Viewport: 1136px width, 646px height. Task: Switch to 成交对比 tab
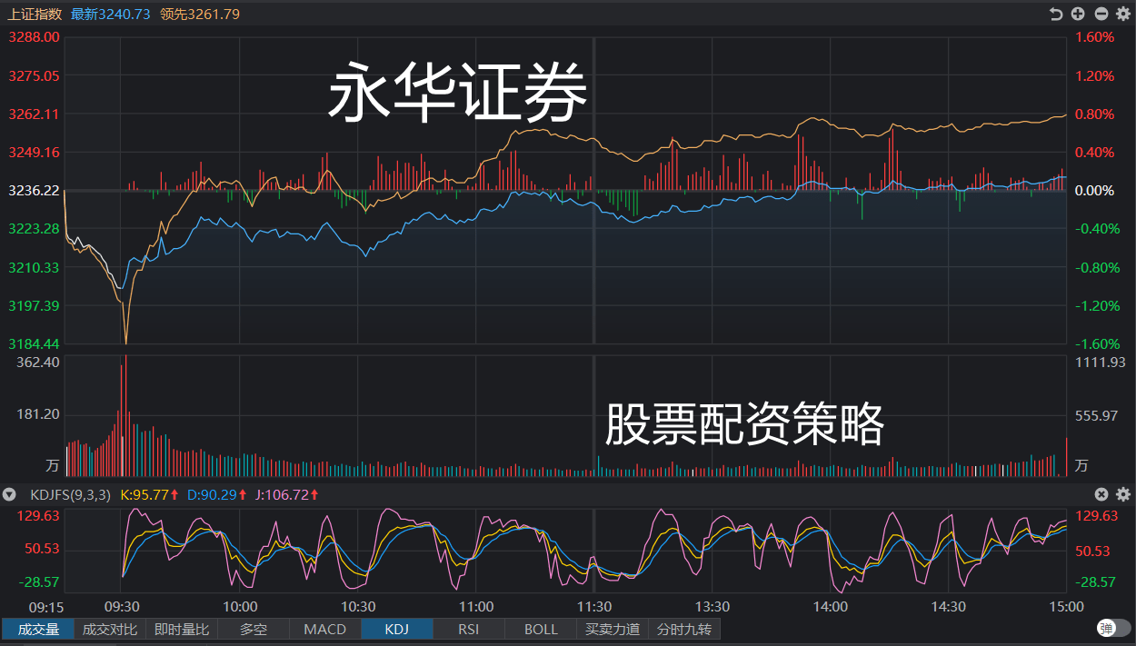[x=110, y=629]
